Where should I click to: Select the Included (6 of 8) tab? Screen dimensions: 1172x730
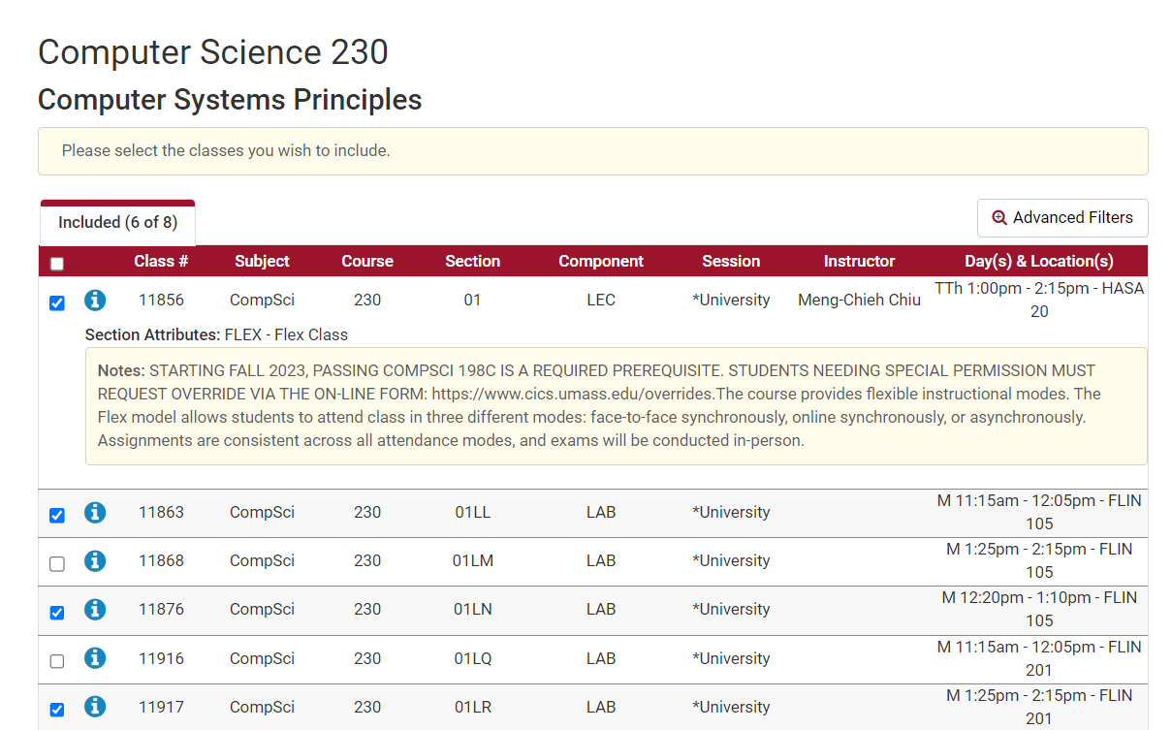click(x=117, y=223)
